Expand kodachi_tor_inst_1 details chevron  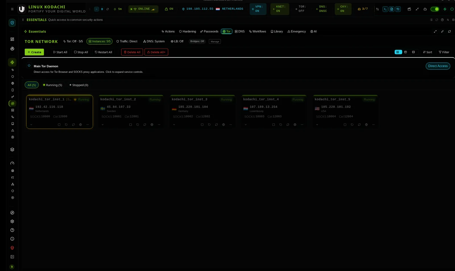pos(31,125)
